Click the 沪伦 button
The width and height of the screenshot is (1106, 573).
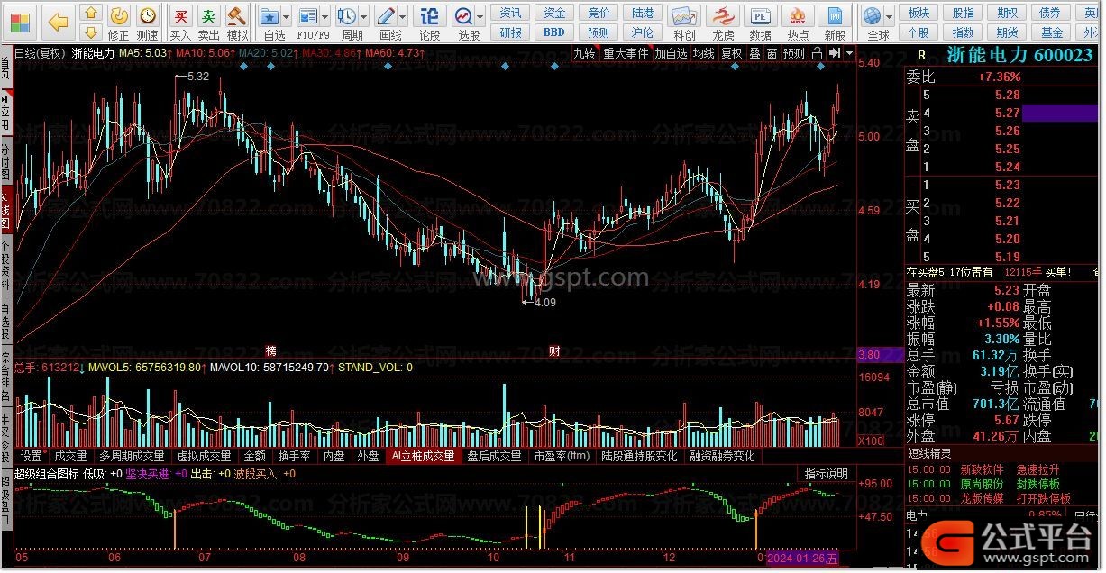click(x=643, y=32)
